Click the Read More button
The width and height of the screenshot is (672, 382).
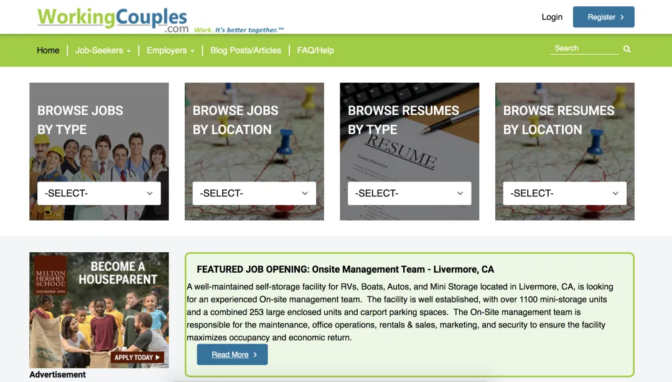click(x=232, y=355)
